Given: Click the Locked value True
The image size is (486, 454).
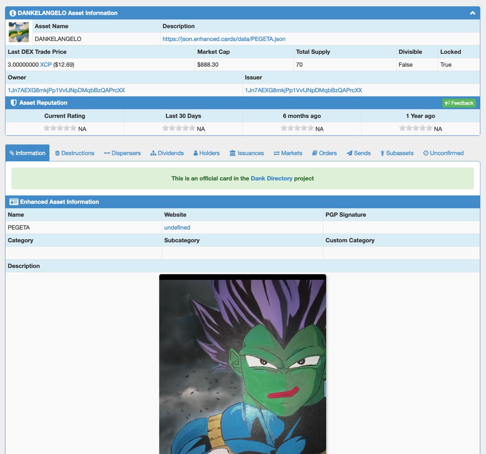Looking at the screenshot, I should point(446,65).
